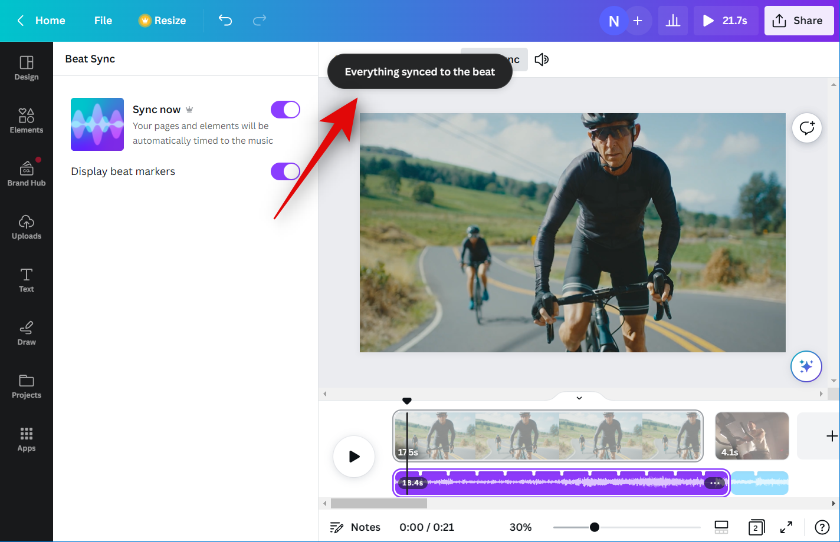Open the analytics insights chart icon
This screenshot has height=542, width=840.
click(673, 21)
